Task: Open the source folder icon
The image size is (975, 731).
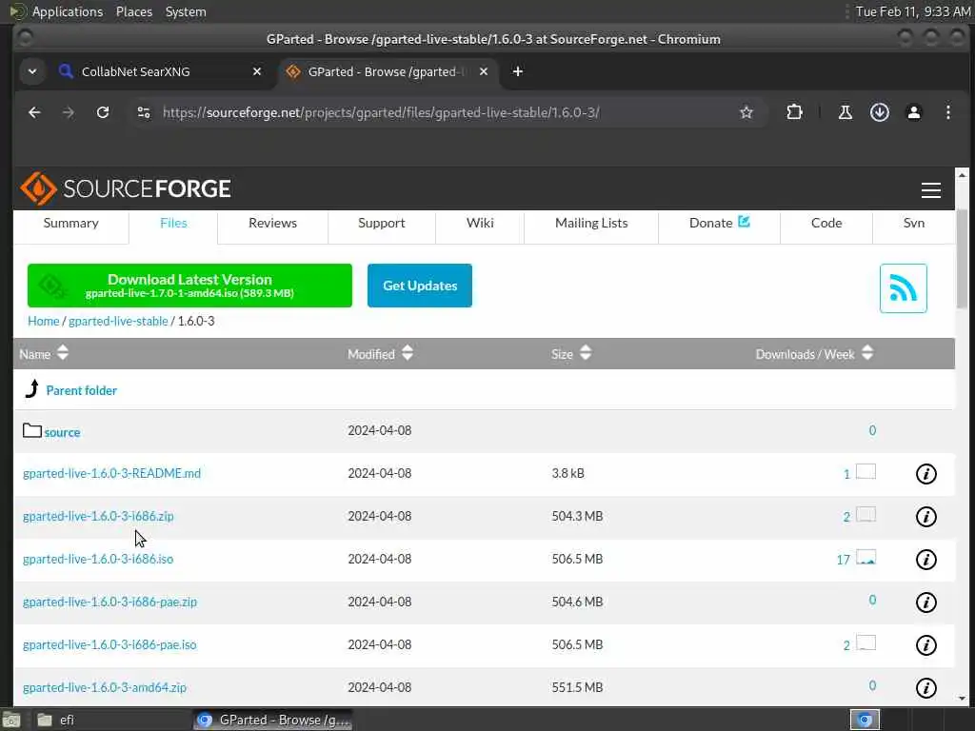Action: (x=31, y=430)
